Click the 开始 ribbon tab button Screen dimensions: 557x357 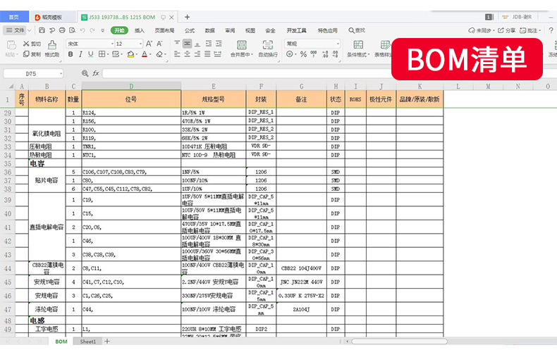(119, 30)
